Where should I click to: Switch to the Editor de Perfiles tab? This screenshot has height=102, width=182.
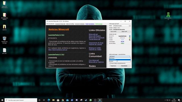coord(70,24)
